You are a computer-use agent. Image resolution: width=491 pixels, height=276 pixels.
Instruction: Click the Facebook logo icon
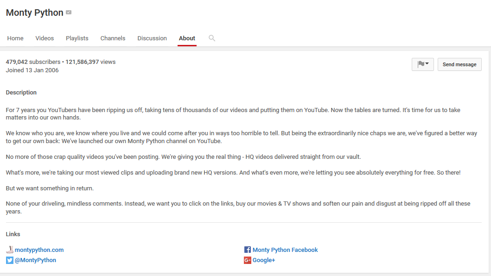coord(248,250)
